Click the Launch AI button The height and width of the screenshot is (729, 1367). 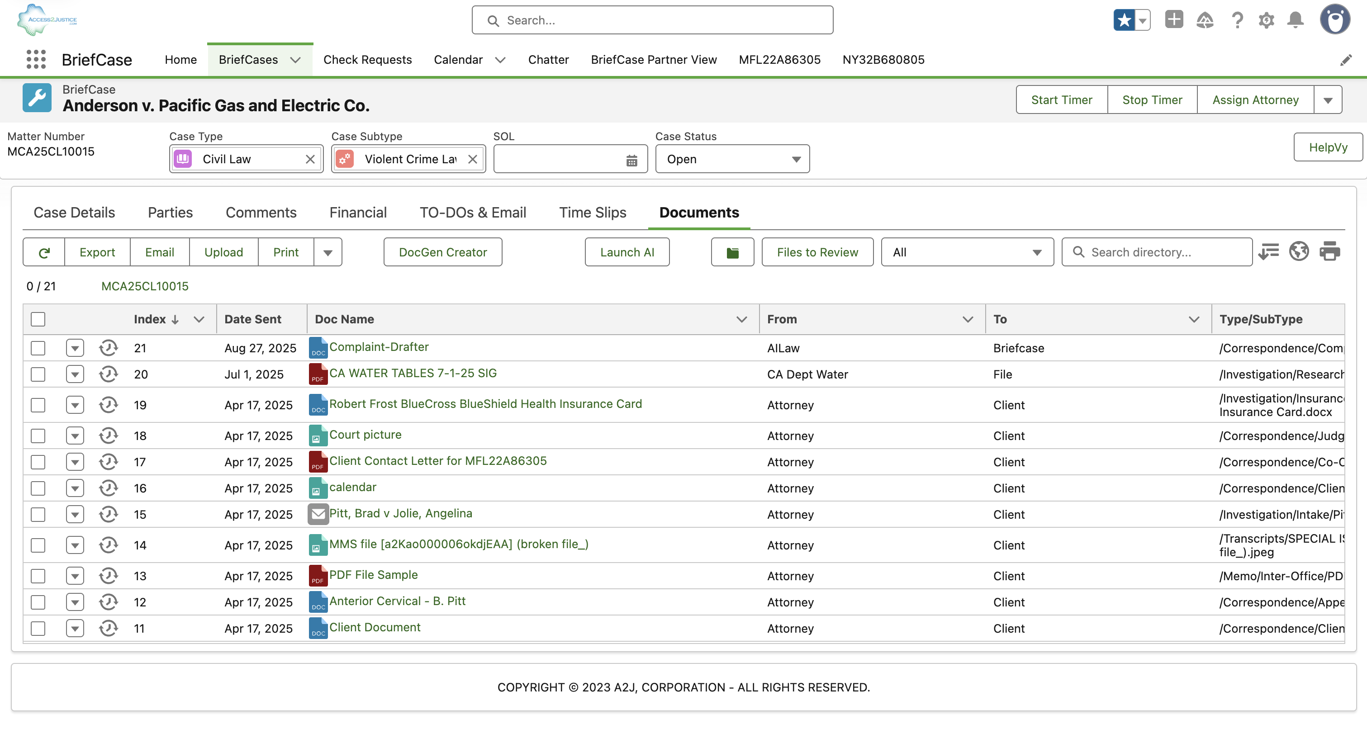tap(627, 252)
